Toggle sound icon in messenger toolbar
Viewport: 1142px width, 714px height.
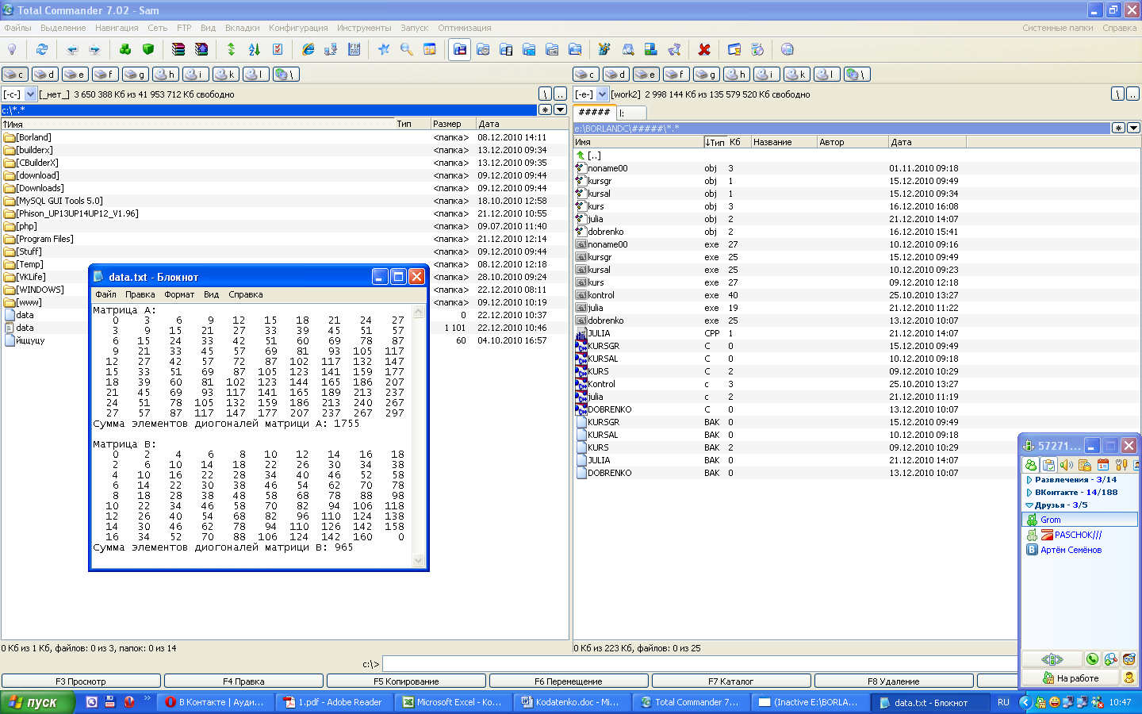tap(1067, 466)
